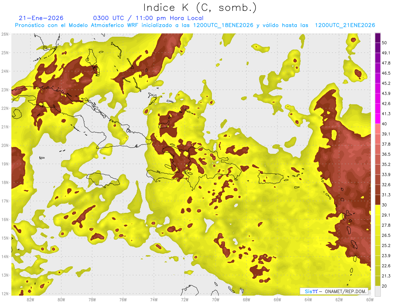
Task: Click the light gray swatch at the colorbar bottom
Action: coord(378,291)
